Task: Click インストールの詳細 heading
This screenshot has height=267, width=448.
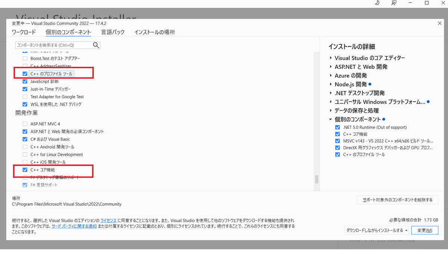Action: pos(352,47)
